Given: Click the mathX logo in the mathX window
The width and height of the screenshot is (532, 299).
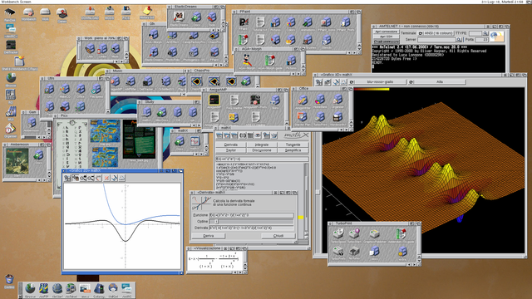Looking at the screenshot, I should point(296,135).
